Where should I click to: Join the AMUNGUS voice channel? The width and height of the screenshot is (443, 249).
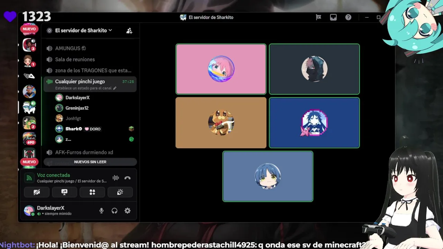click(x=91, y=48)
